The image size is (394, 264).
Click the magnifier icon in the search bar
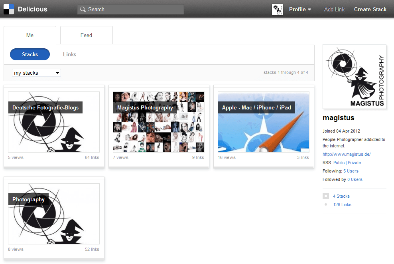point(83,9)
